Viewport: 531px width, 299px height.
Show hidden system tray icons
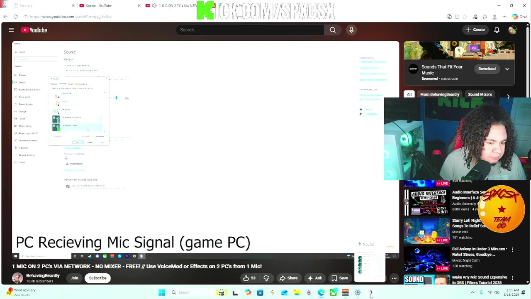[x=472, y=293]
